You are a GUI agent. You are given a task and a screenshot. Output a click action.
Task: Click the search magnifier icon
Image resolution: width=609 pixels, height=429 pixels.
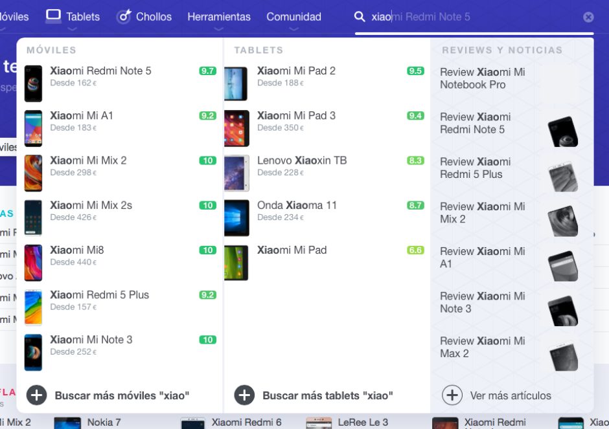click(x=360, y=17)
